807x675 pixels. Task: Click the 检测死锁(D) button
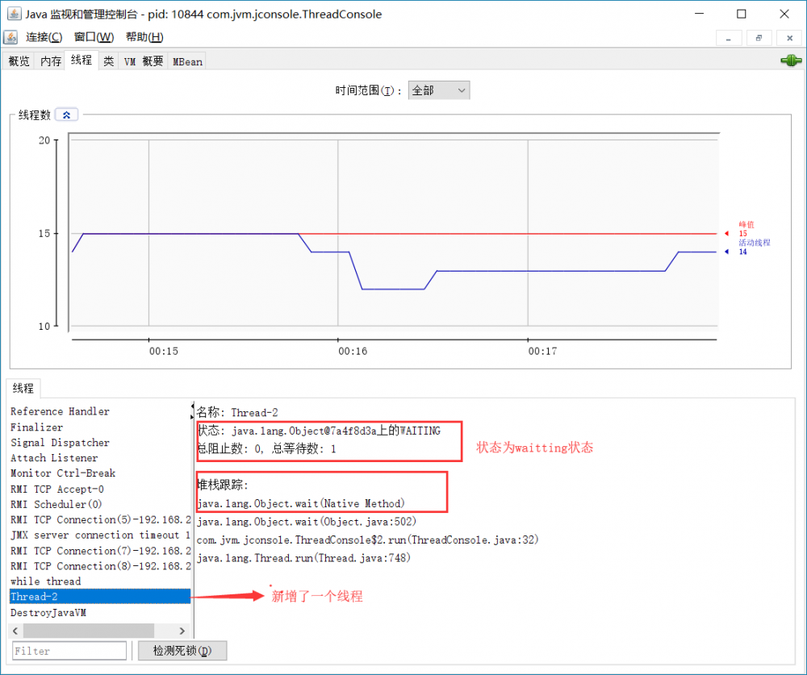click(x=182, y=650)
